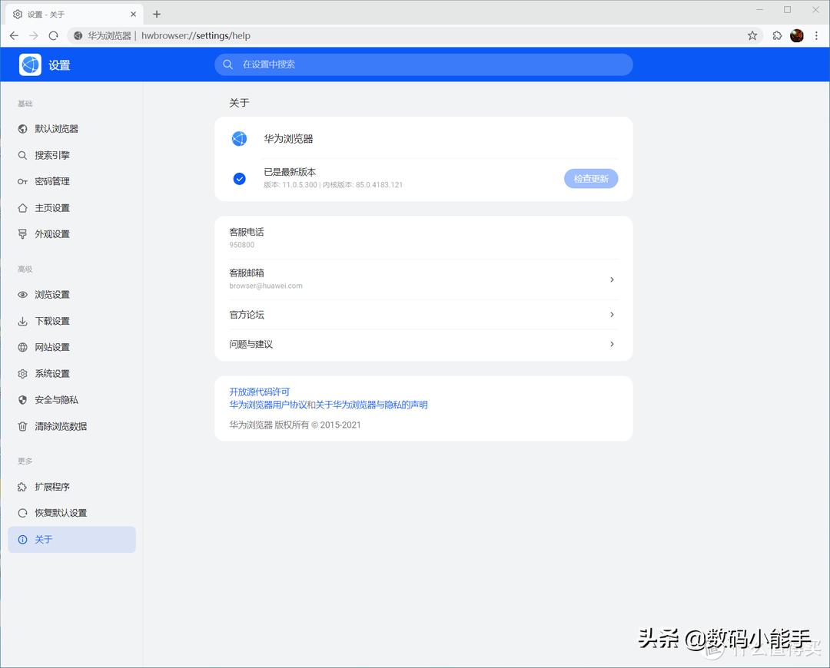Bookmark this page with the star icon
The width and height of the screenshot is (830, 668).
[x=752, y=35]
